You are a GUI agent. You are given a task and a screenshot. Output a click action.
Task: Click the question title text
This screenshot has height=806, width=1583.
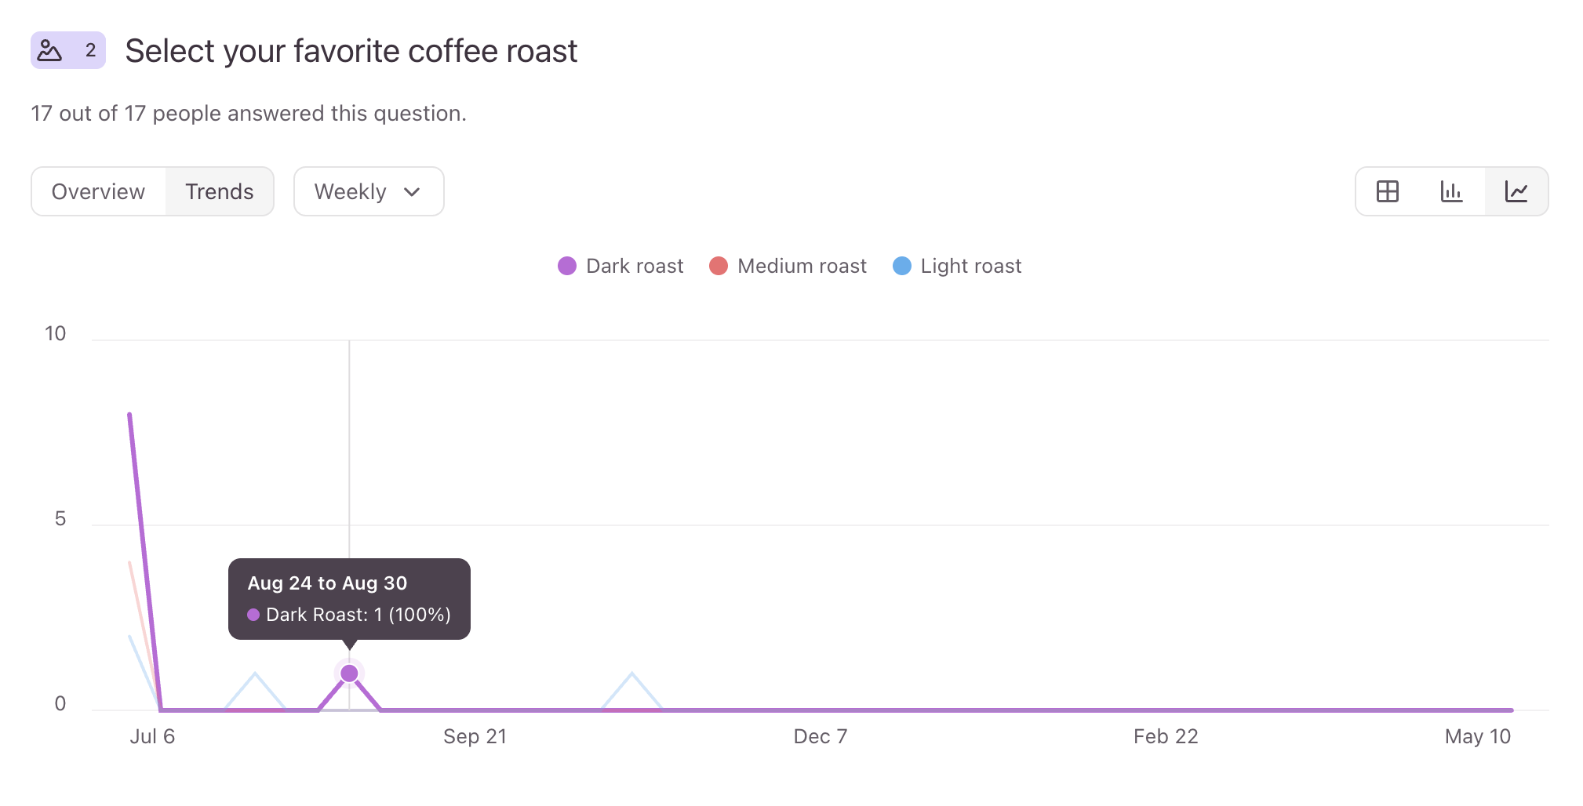(351, 51)
